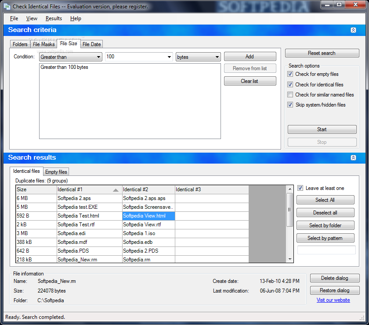Select Softpedia.PDS cell
The image size is (369, 325).
90,251
